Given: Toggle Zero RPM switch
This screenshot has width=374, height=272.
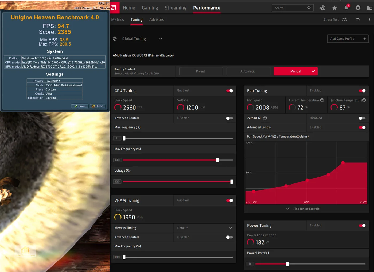Looking at the screenshot, I should (362, 118).
